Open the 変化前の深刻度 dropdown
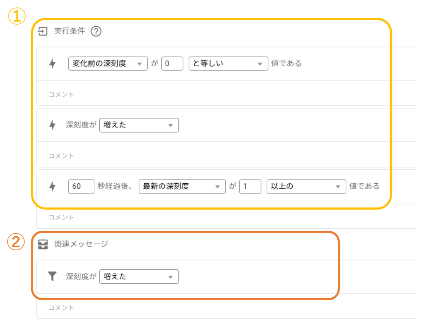Screen dimensions: 429x329 [108, 64]
